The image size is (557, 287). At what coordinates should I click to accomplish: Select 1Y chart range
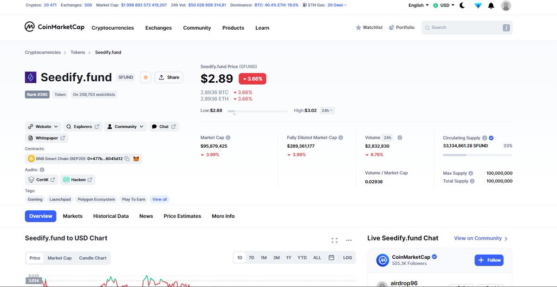point(289,258)
